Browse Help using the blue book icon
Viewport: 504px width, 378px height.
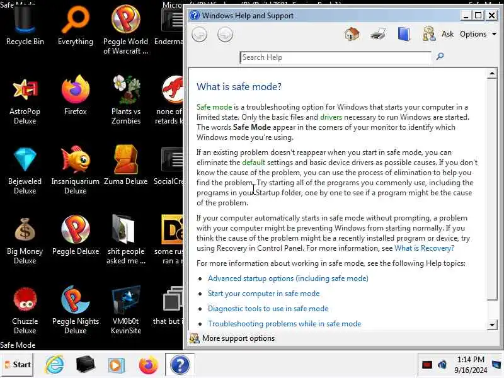pos(404,34)
